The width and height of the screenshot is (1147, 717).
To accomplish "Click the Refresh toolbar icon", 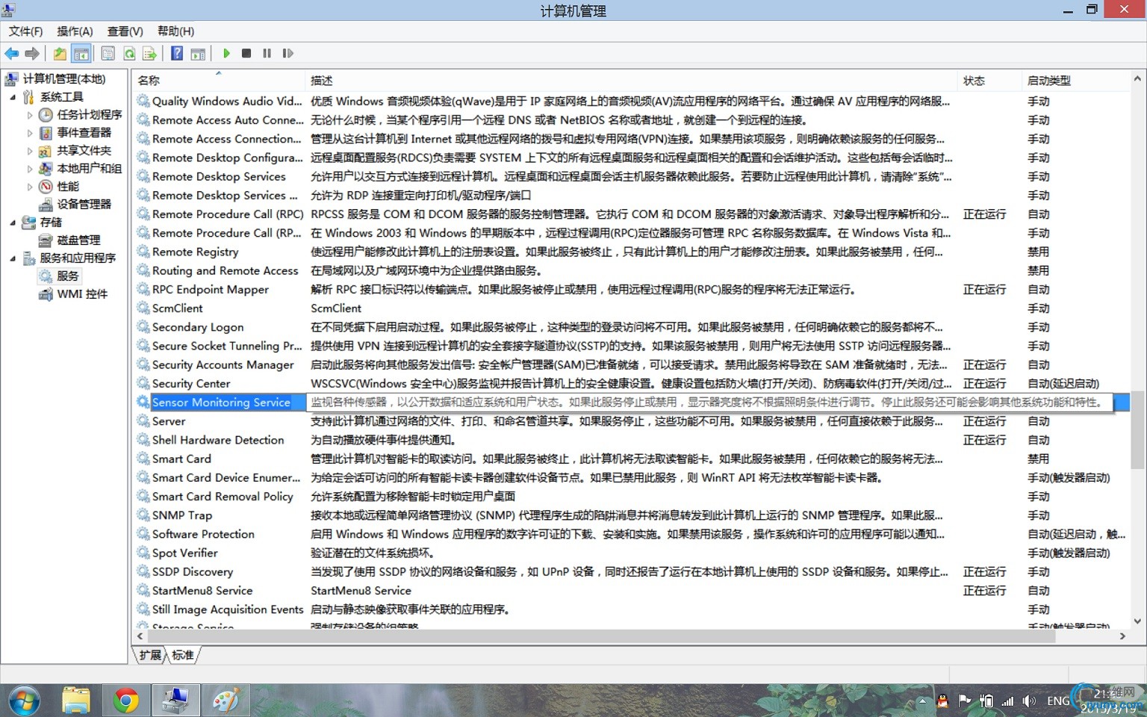I will point(129,54).
